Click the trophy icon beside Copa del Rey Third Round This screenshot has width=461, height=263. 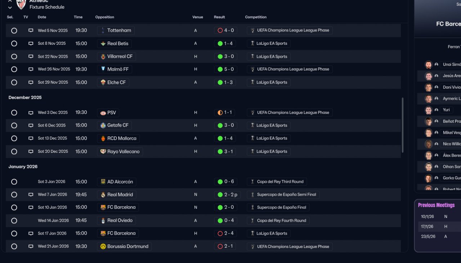252,182
